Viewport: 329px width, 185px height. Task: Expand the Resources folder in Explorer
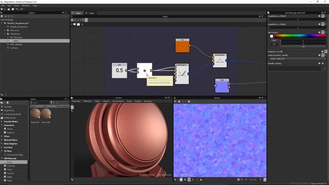(x=5, y=30)
